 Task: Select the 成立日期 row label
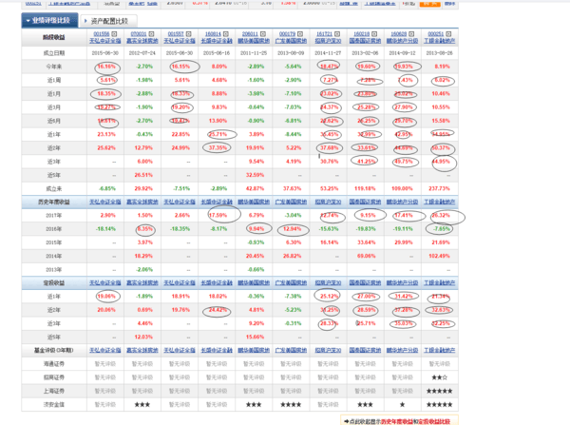point(54,53)
